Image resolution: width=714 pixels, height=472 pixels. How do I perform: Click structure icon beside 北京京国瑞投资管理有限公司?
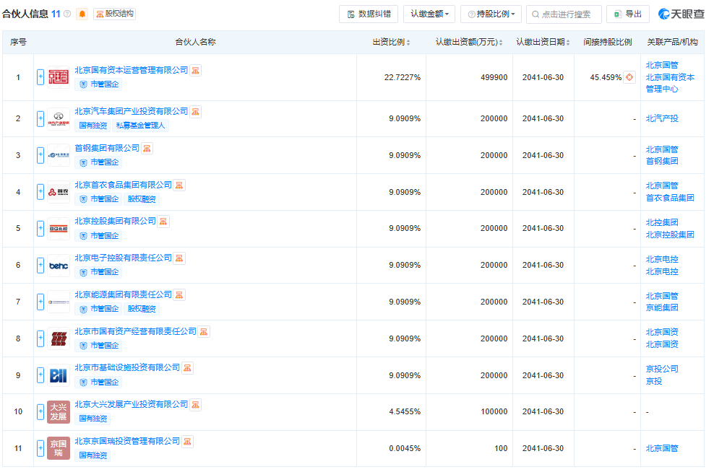(x=187, y=442)
